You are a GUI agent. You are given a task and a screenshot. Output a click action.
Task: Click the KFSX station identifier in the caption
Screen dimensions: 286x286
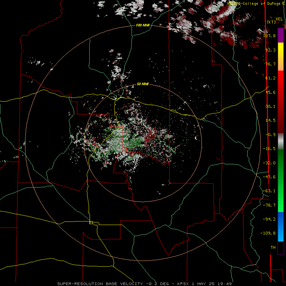(x=184, y=284)
